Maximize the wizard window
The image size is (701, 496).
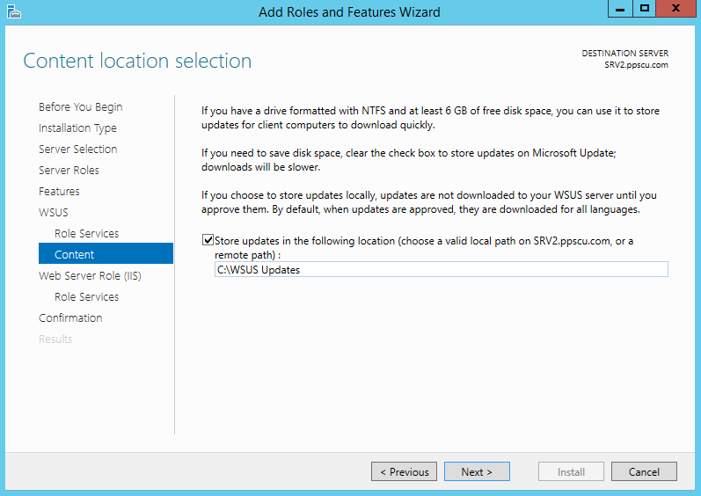coord(645,9)
